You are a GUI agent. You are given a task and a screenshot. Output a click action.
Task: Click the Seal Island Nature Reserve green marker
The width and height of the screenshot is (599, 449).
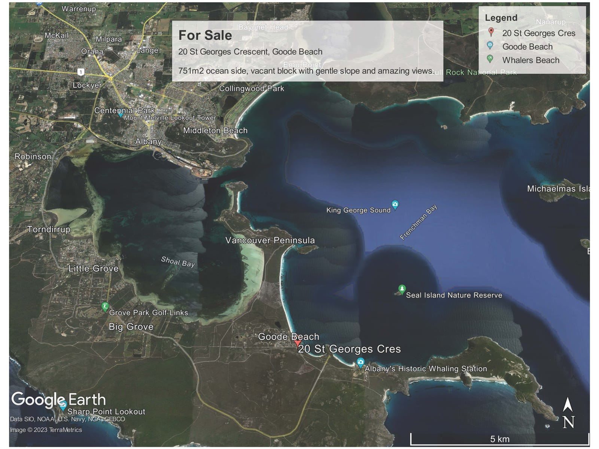coord(402,289)
